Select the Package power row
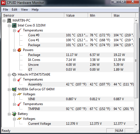Screen dimensions: 140x134 [x=81, y=55]
